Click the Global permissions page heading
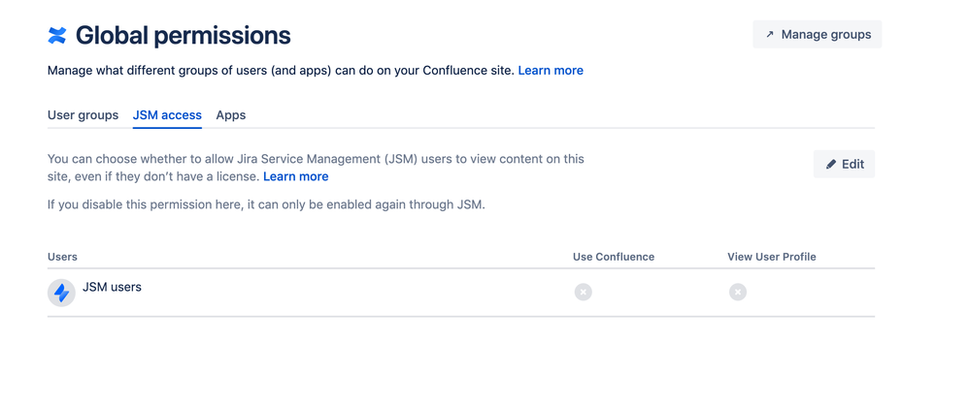 click(183, 36)
